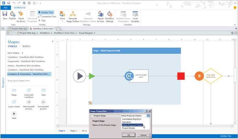The height and width of the screenshot is (139, 238).
Task: Click the stage action tag icon
Action: point(90,103)
